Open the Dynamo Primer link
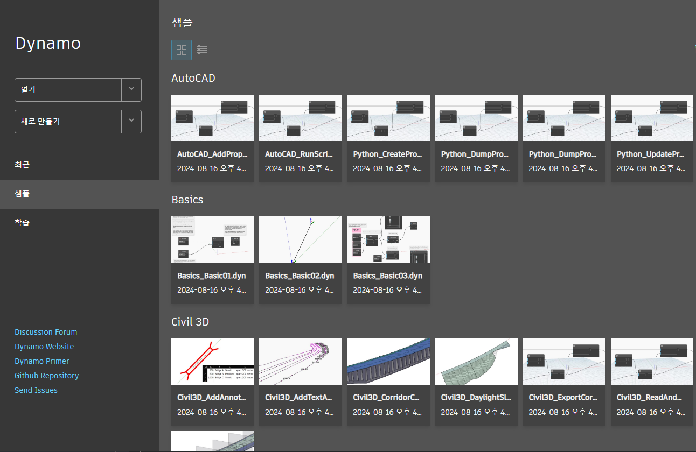 42,361
